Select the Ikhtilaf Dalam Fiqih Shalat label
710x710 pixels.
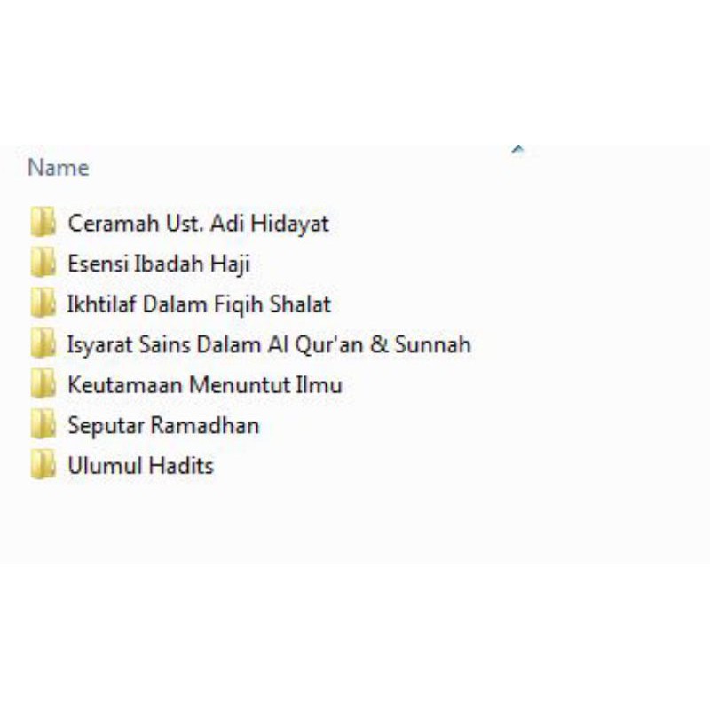tap(200, 304)
